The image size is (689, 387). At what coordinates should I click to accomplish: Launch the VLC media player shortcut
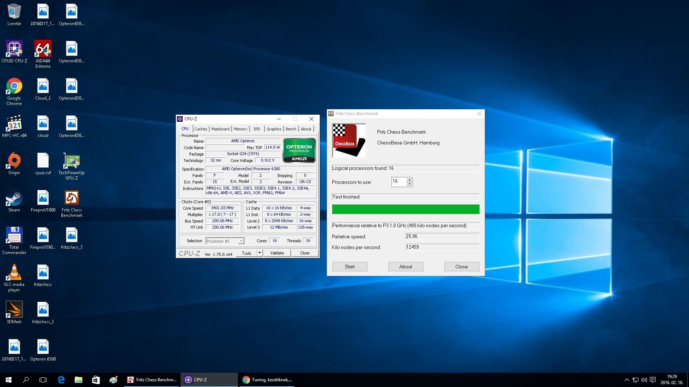tap(14, 278)
